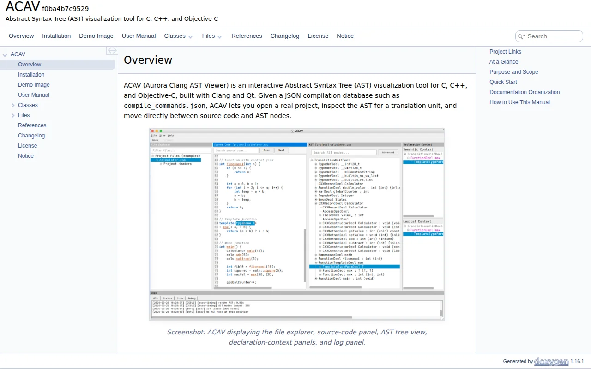Open Changelog in the top menu

coord(285,36)
